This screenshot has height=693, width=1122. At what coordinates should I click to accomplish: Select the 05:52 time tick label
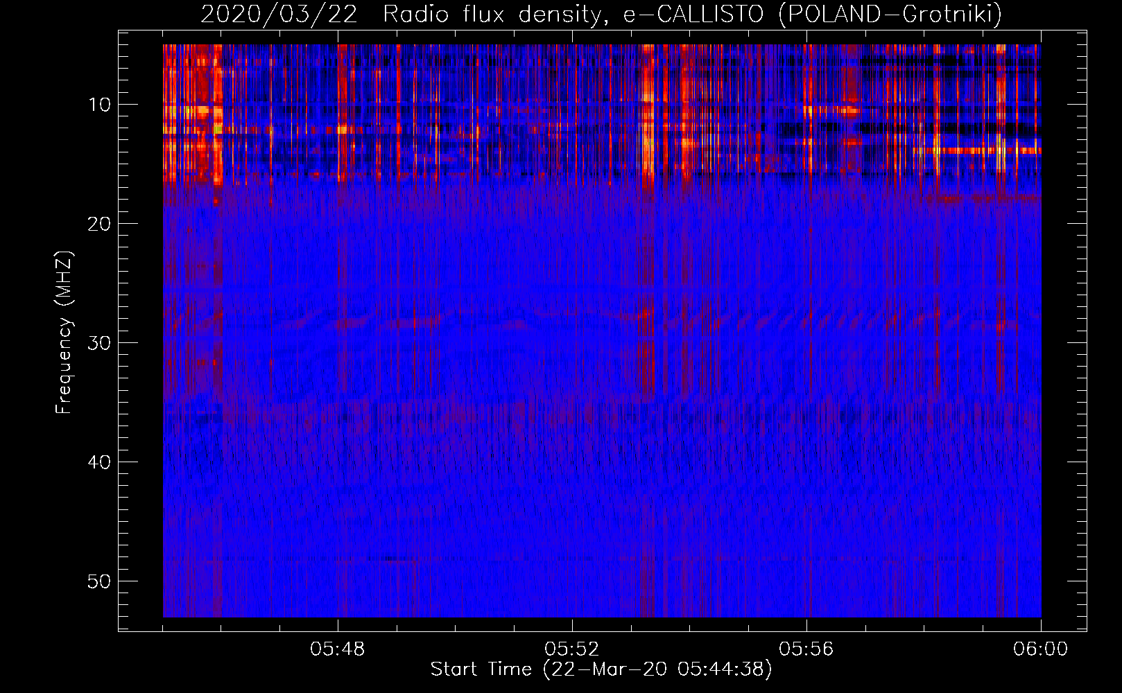pyautogui.click(x=572, y=649)
